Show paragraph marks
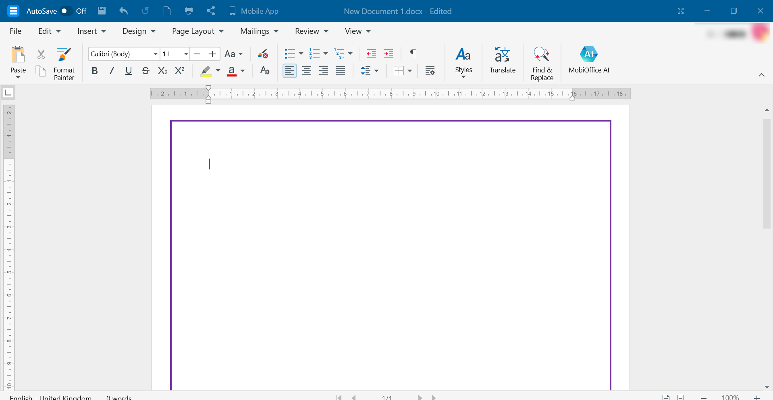Viewport: 773px width, 400px height. pos(413,54)
